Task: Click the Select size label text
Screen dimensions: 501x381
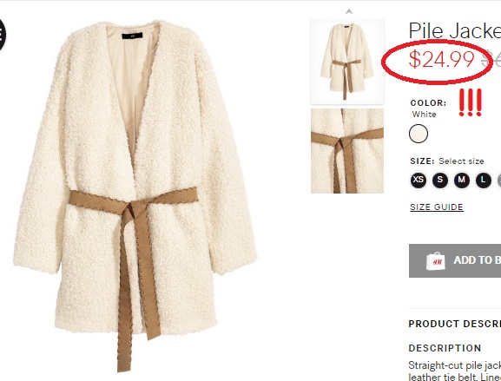Action: pos(461,161)
